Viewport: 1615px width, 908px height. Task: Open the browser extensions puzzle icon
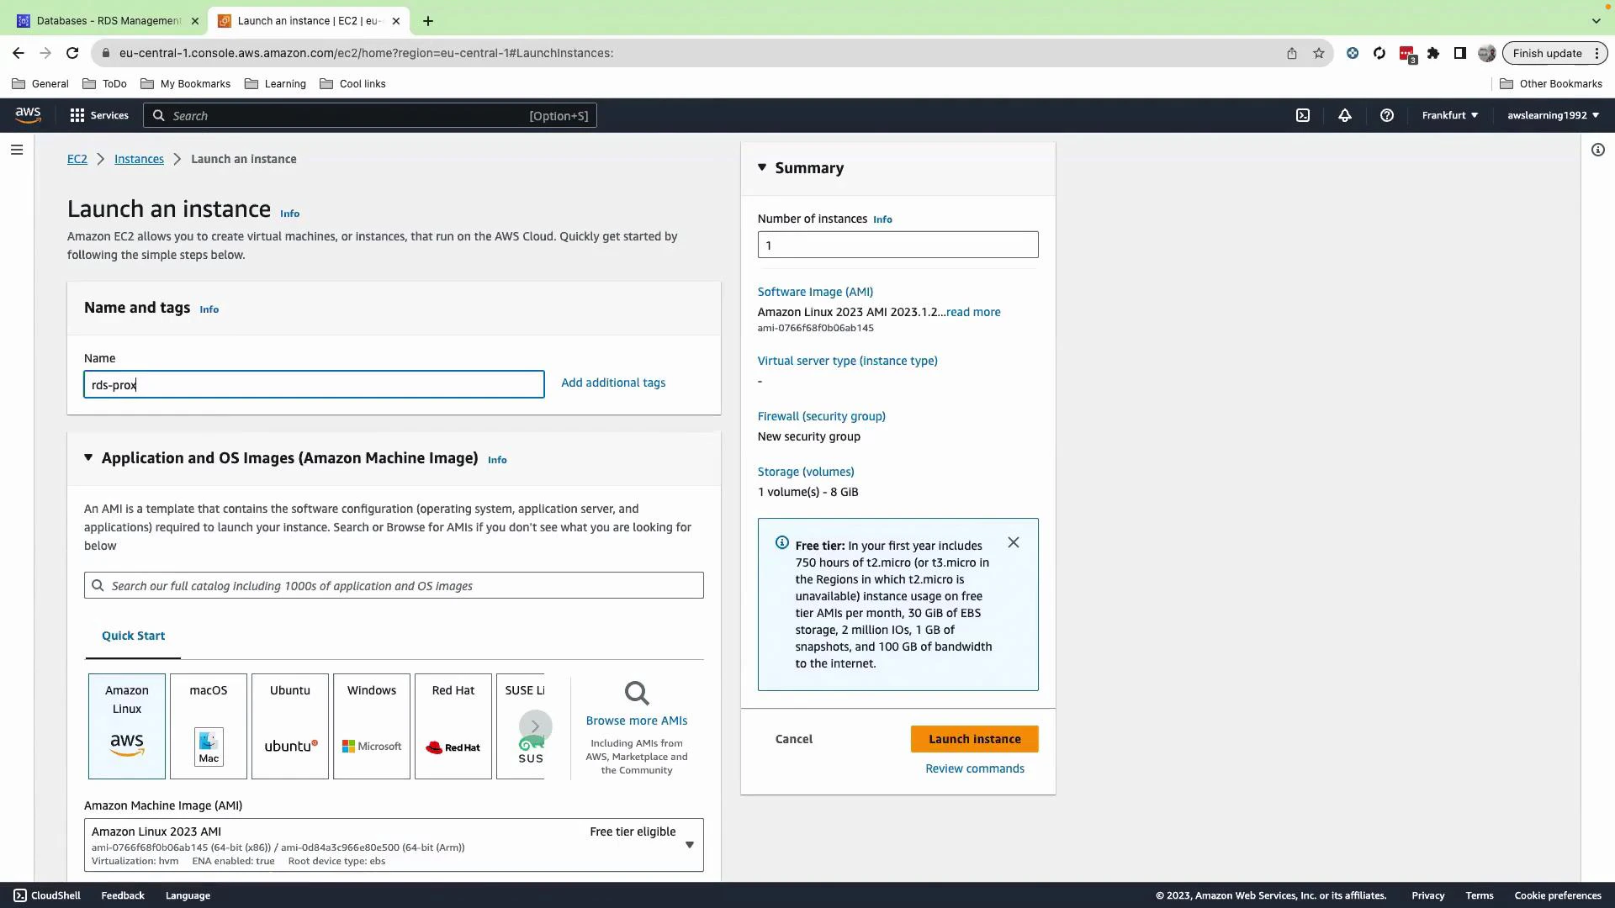tap(1433, 53)
